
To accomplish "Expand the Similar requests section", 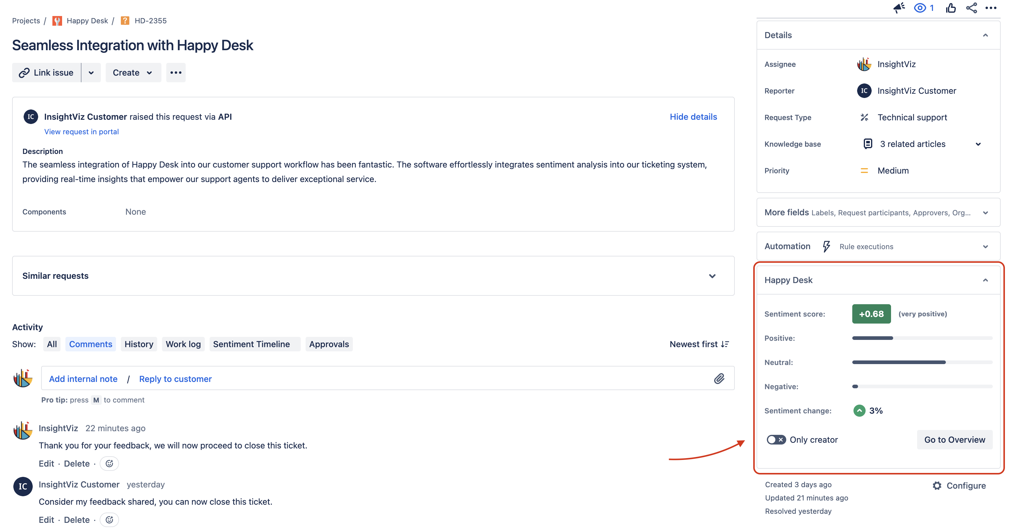I will coord(712,276).
